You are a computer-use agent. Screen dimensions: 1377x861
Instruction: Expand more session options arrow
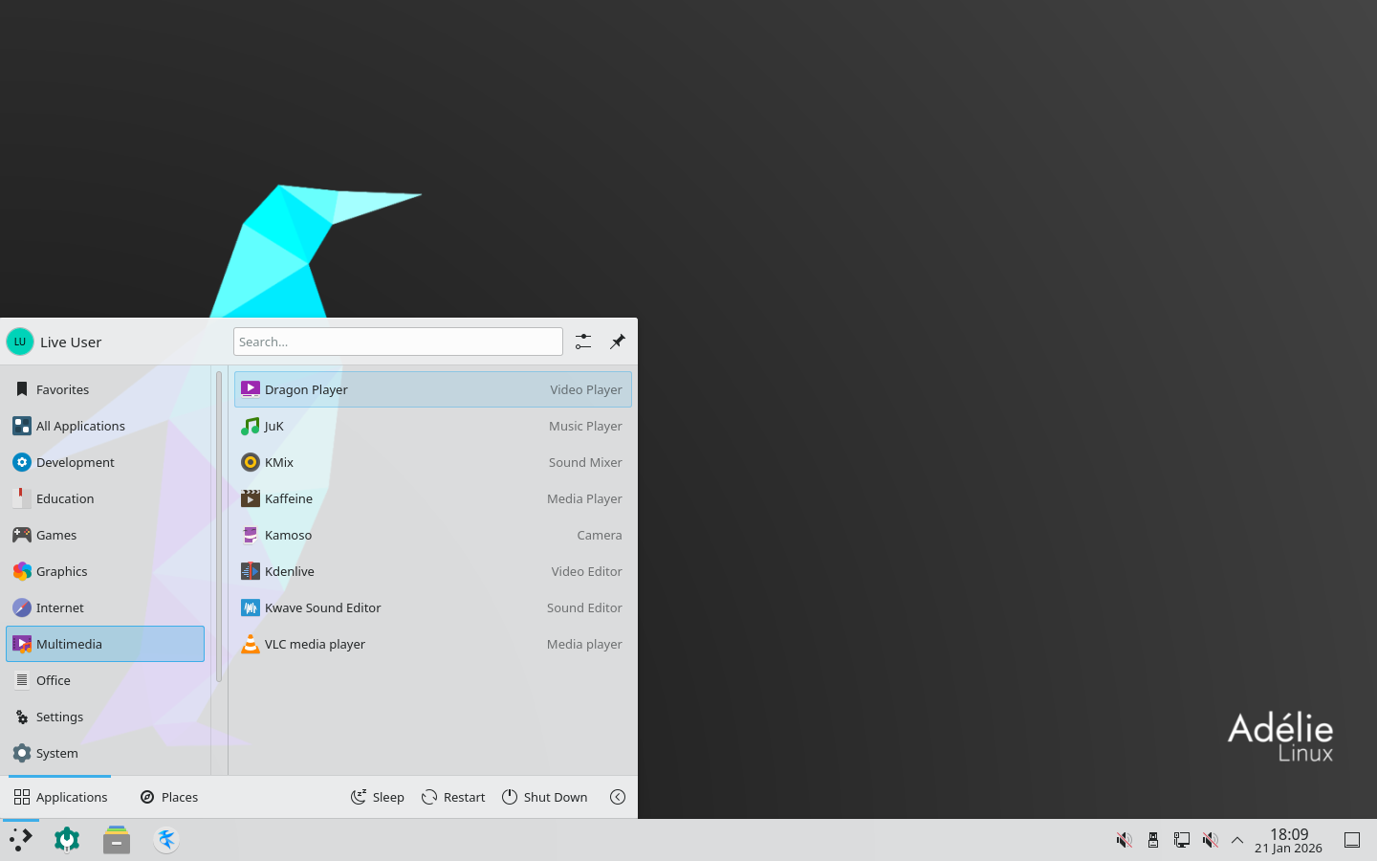[618, 797]
